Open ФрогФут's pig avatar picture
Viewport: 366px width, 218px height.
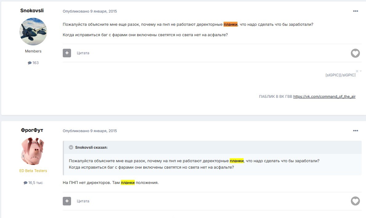tap(33, 151)
